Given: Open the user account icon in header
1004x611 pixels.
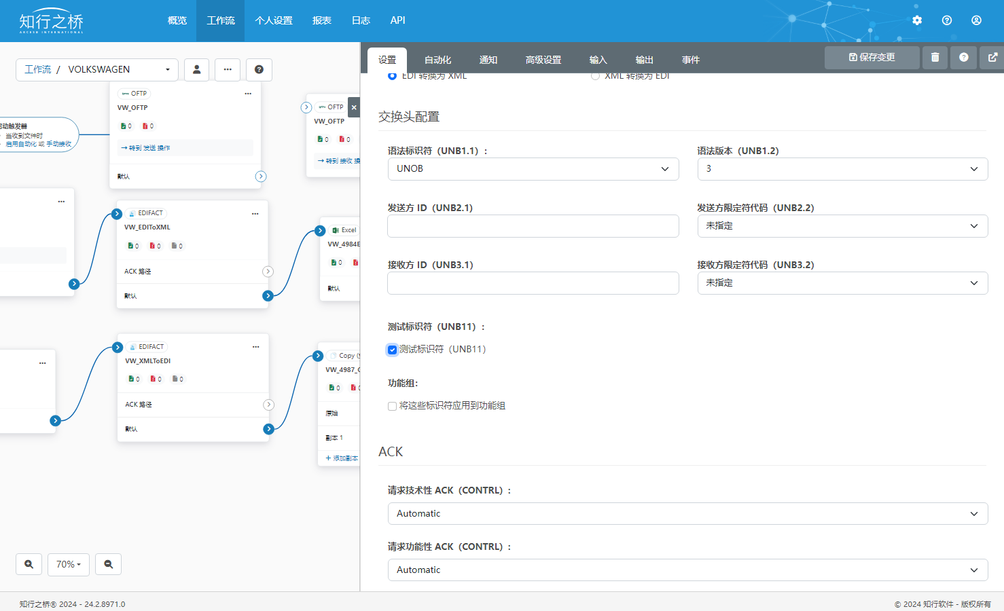Looking at the screenshot, I should 976,20.
